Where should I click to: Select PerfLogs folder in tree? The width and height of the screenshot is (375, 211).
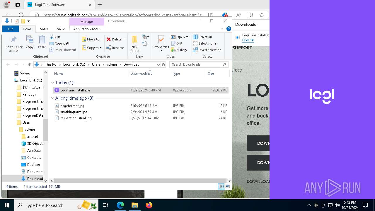coord(29,94)
